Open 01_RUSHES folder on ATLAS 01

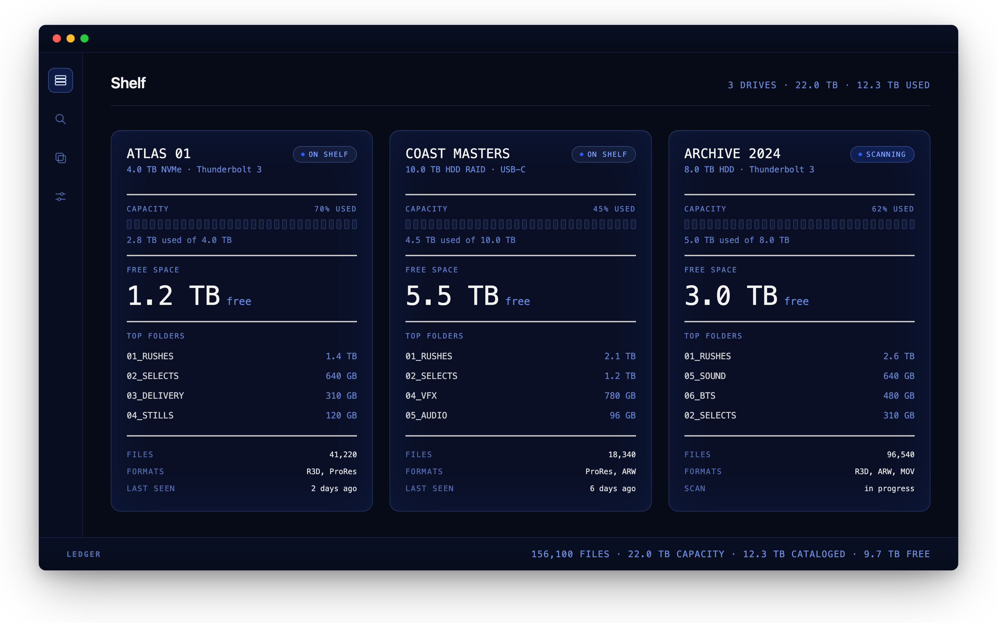click(x=242, y=356)
